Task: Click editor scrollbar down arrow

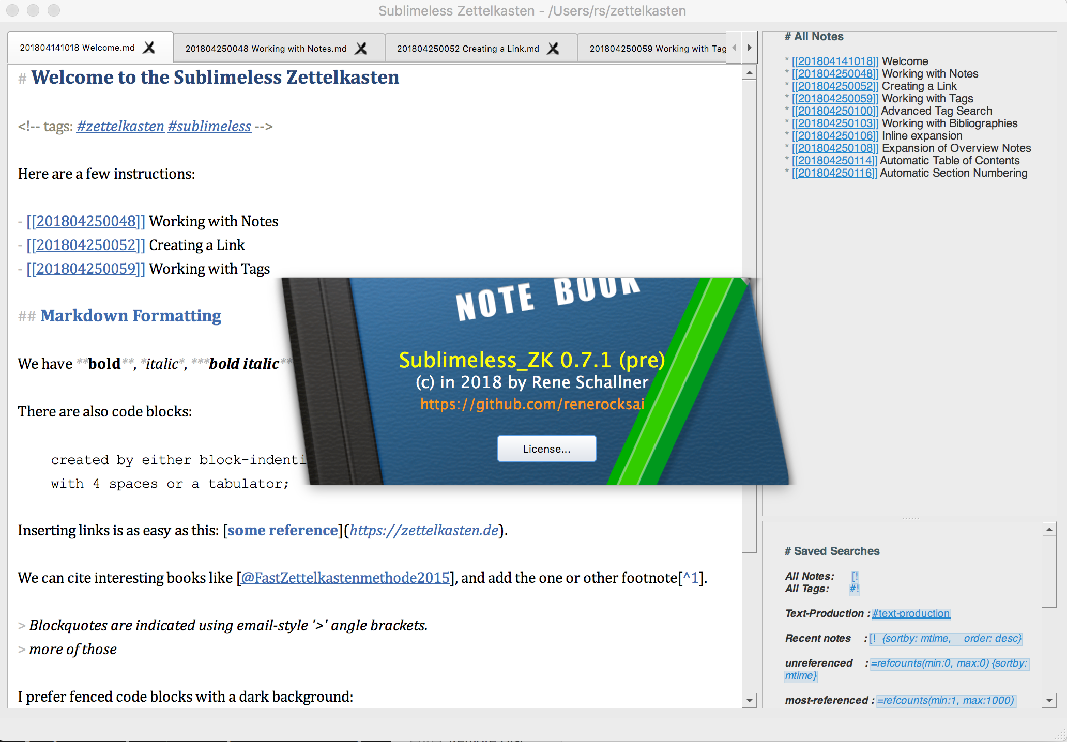Action: (749, 701)
